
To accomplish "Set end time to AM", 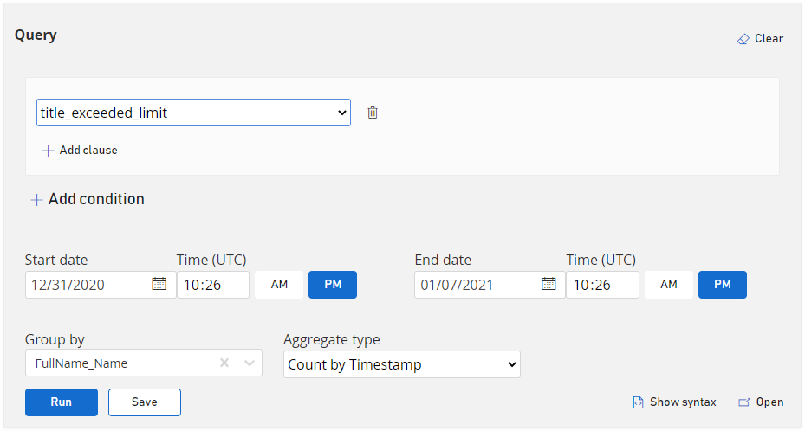I will 669,285.
